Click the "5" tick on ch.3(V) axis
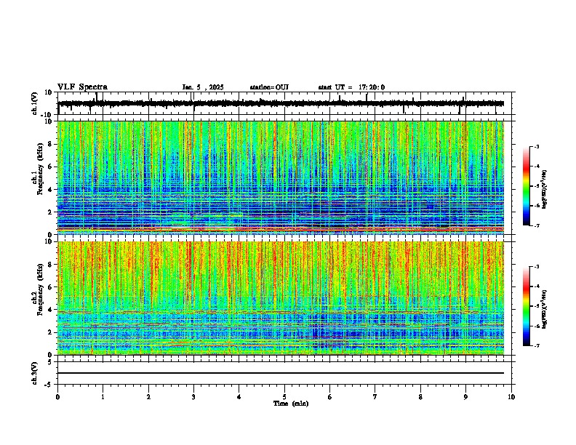The width and height of the screenshot is (576, 445). 50,362
